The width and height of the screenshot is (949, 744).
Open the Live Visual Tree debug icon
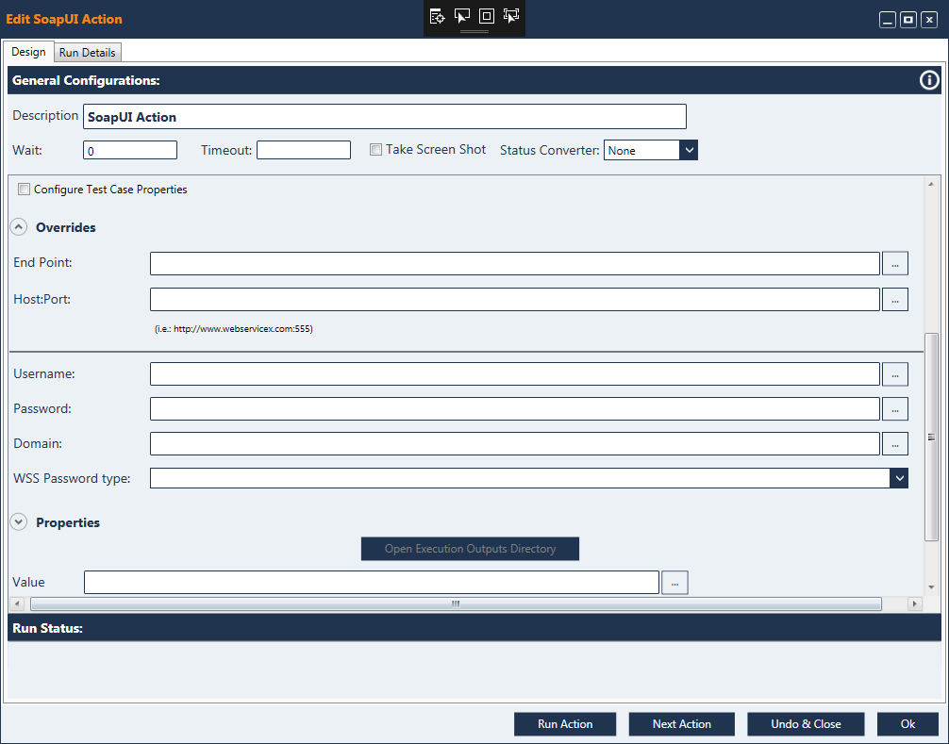(x=437, y=16)
